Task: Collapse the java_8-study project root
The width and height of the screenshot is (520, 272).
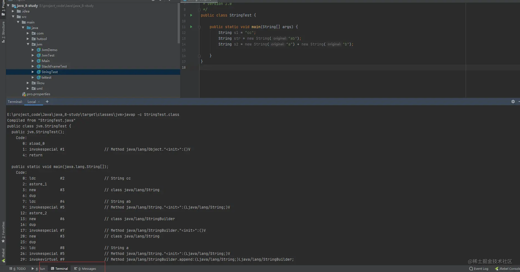Action: pyautogui.click(x=8, y=6)
